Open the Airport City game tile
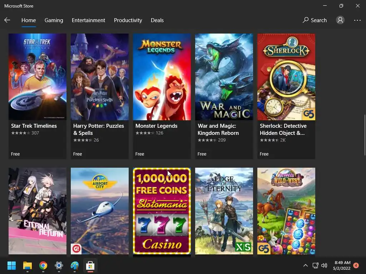This screenshot has width=366, height=274. [100, 211]
